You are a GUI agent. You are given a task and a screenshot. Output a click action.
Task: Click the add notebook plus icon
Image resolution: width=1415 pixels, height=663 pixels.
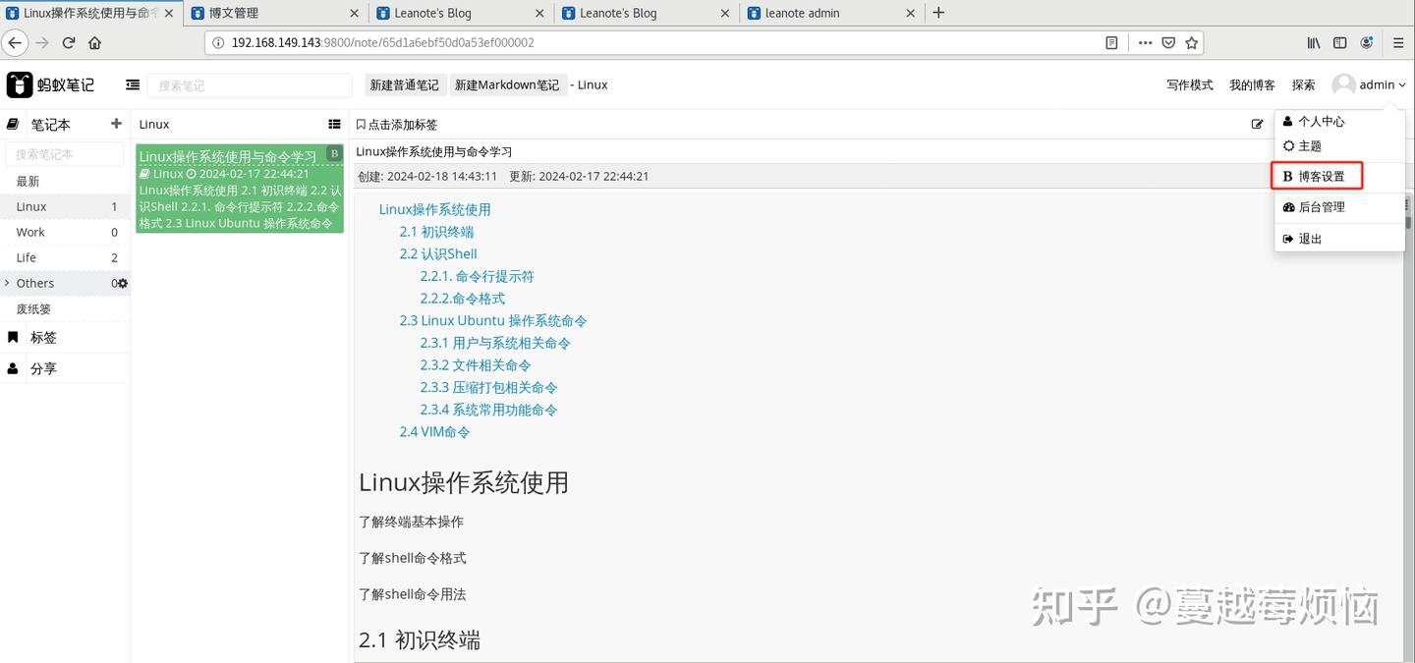[x=116, y=124]
